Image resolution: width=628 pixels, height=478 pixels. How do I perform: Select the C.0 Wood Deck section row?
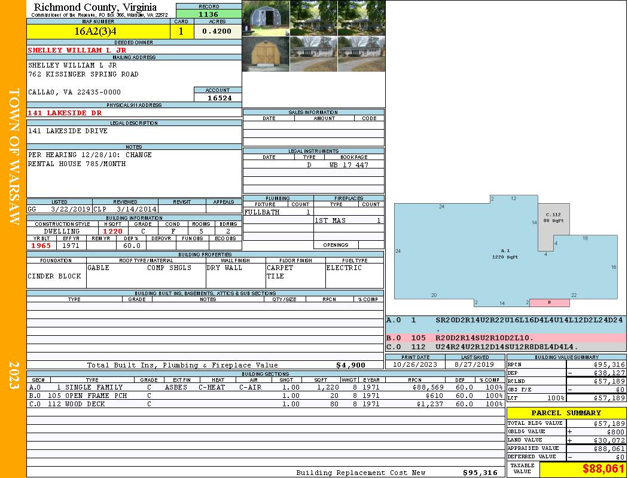point(265,404)
